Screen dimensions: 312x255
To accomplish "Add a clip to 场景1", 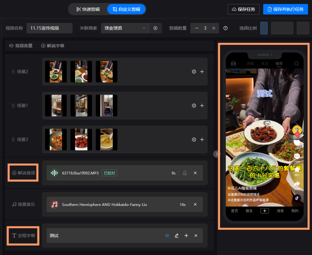I will point(202,106).
